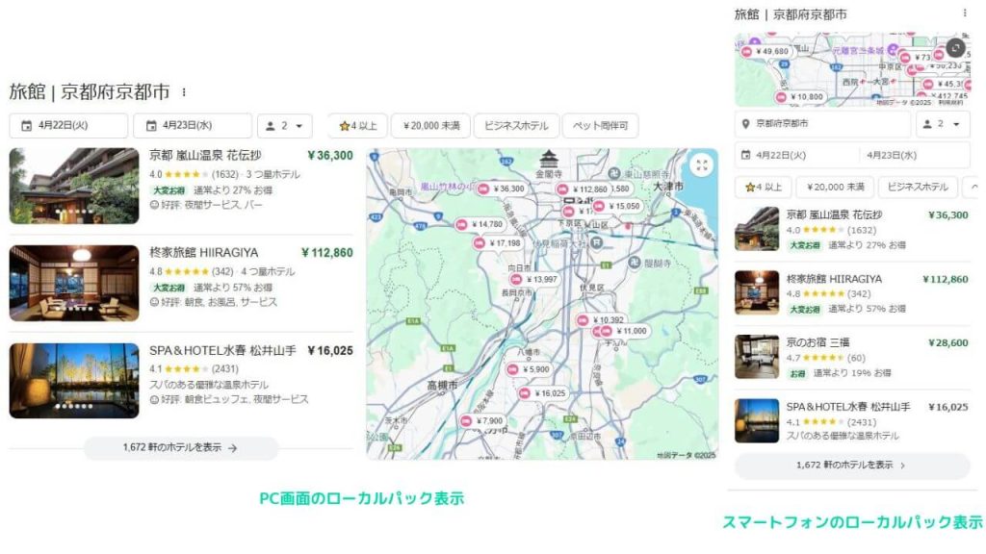The height and width of the screenshot is (554, 986).
Task: Click the ¥13,997 map pin
Action: point(534,280)
